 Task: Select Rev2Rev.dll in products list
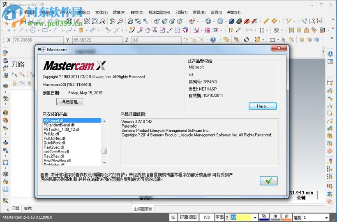pos(72,156)
